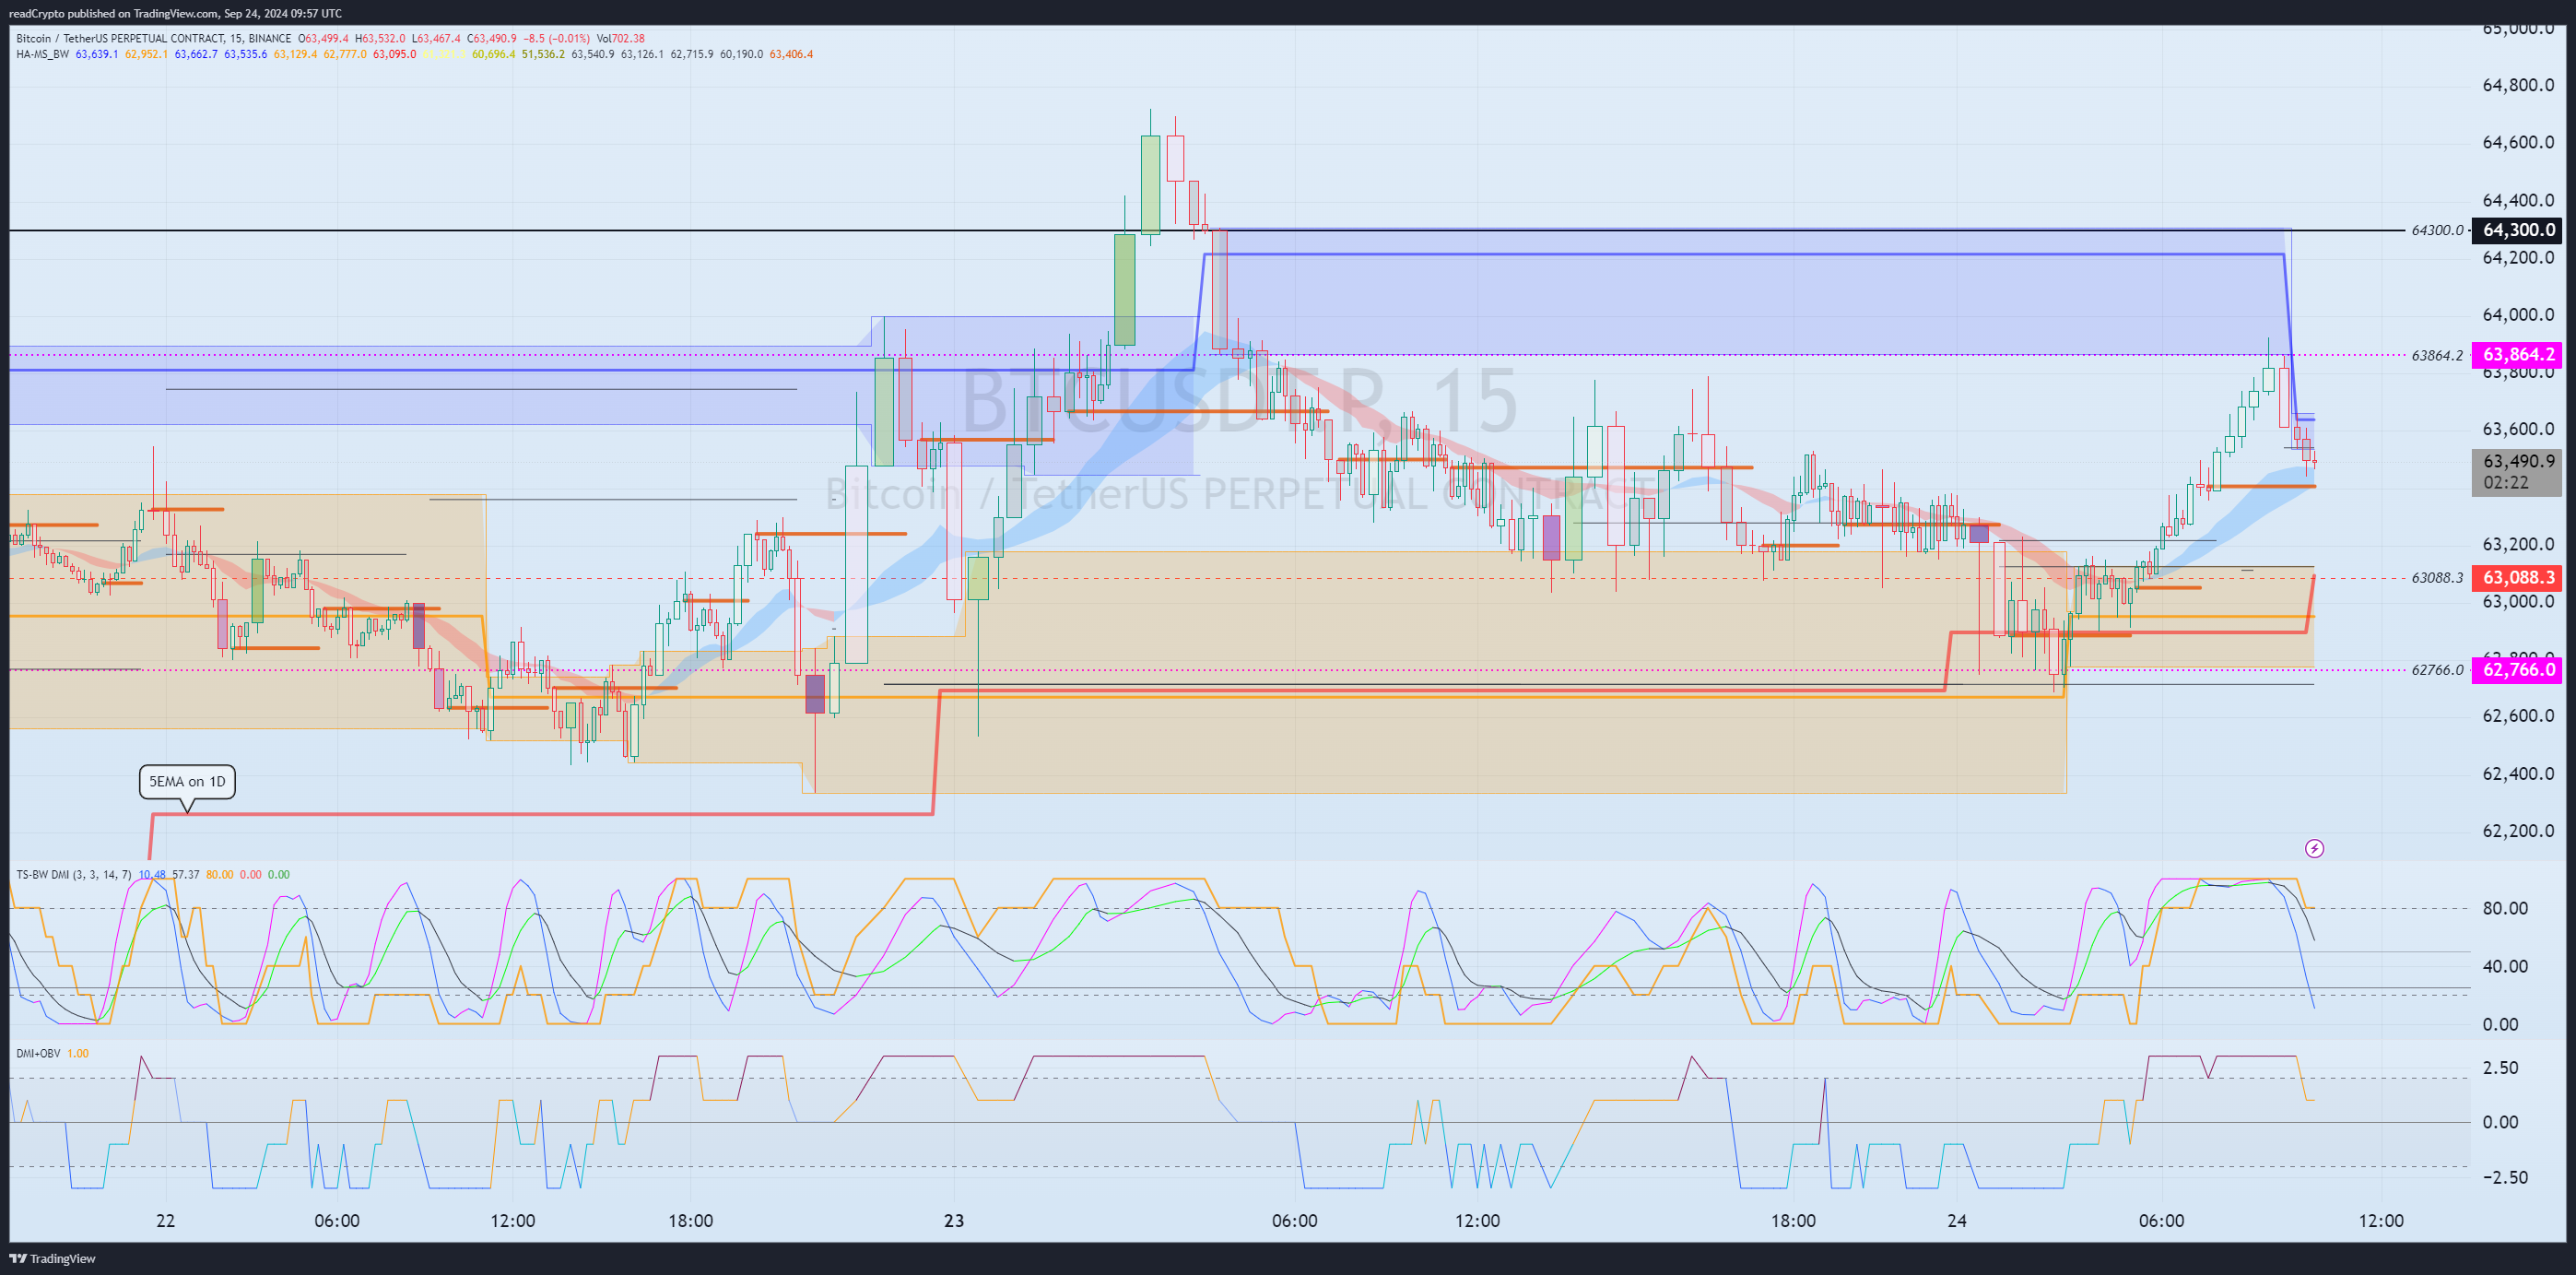Click the 63,406.4 orange value in HA-MS_BW legend
Image resolution: width=2576 pixels, height=1275 pixels.
point(791,54)
